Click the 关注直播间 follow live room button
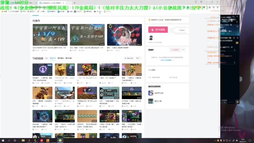This screenshot has height=143, width=254. (x=175, y=50)
